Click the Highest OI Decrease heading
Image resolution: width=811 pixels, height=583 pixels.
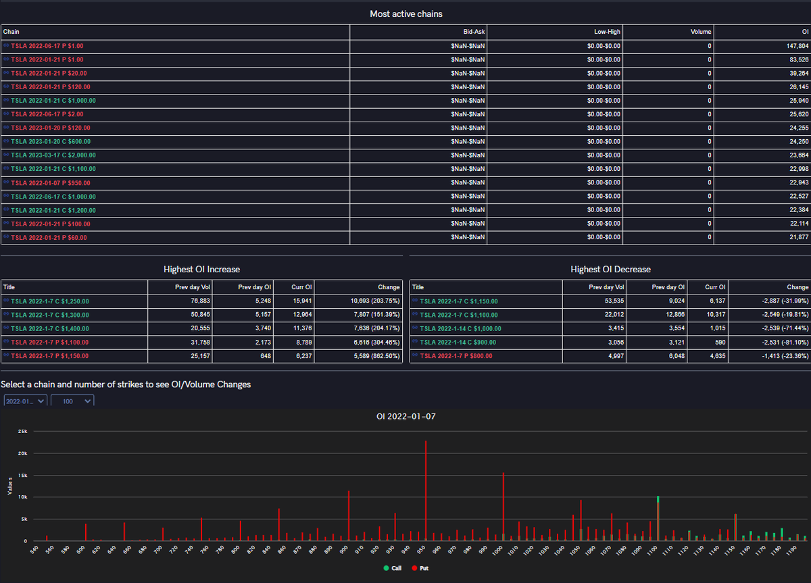[x=610, y=269]
